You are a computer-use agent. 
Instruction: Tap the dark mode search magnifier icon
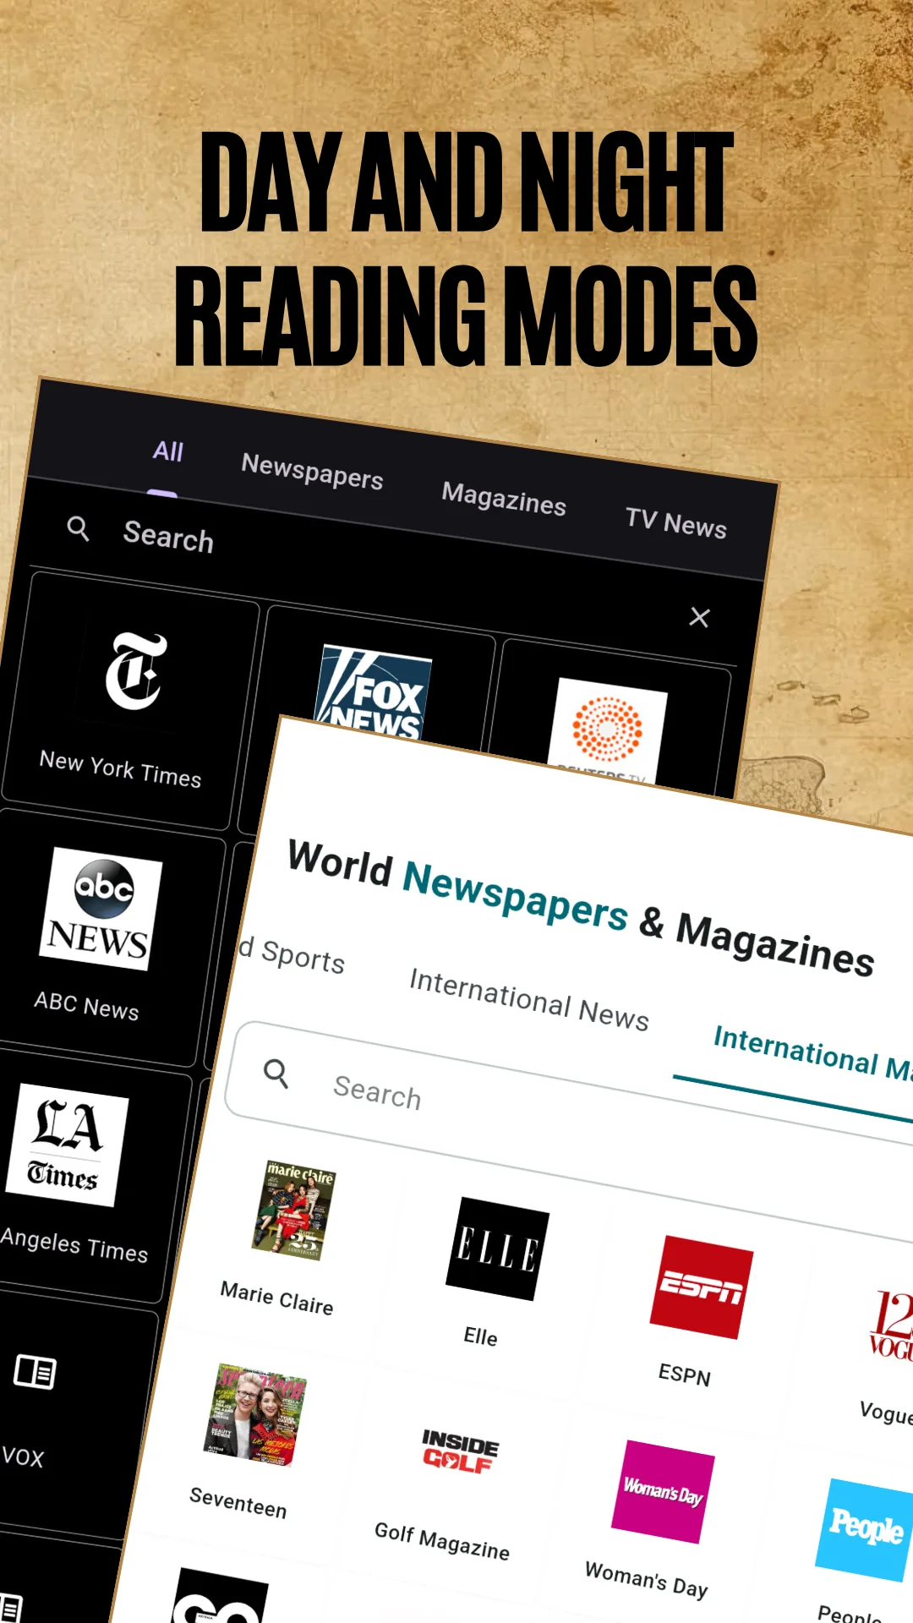[79, 529]
